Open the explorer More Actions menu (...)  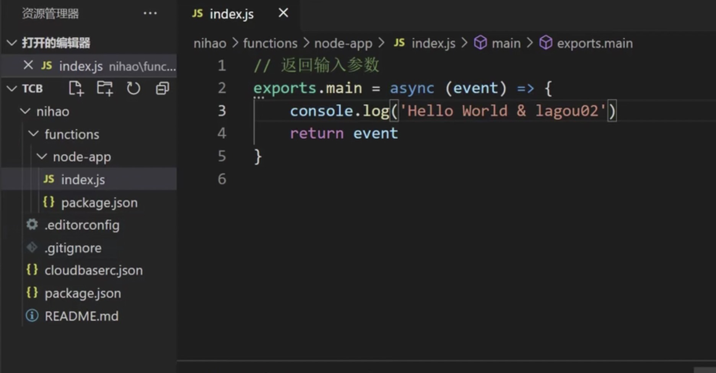[x=150, y=13]
